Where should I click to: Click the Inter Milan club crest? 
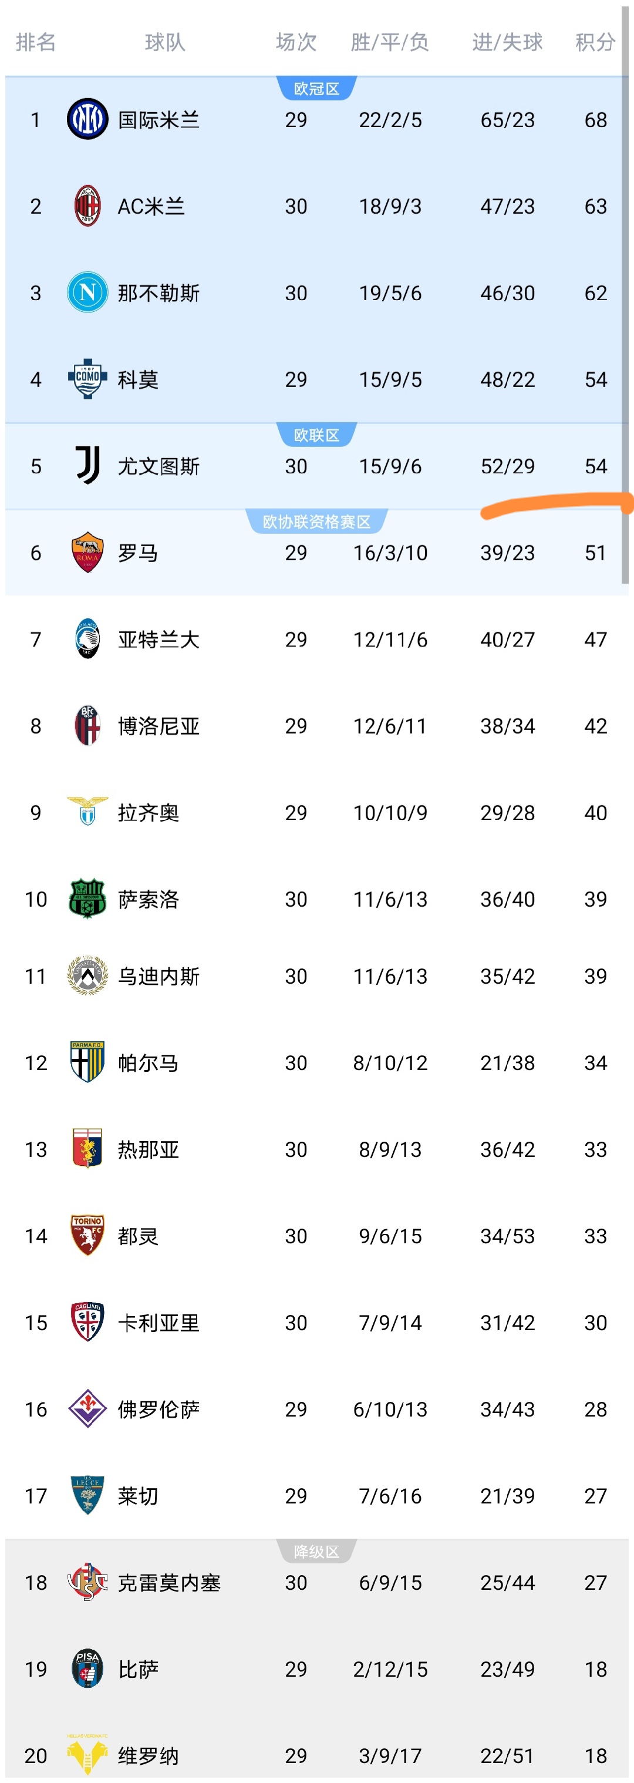pos(87,119)
